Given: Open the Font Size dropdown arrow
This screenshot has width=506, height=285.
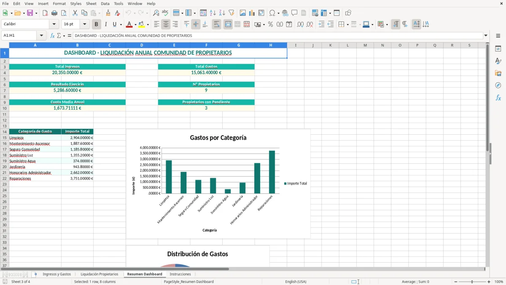Looking at the screenshot, I should click(85, 24).
